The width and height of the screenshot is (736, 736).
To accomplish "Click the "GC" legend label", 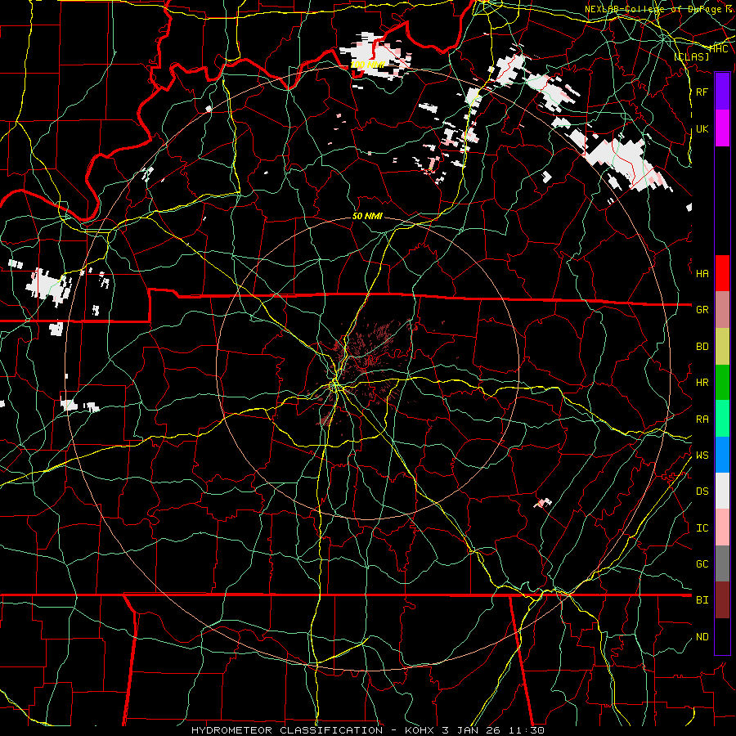I will point(702,563).
